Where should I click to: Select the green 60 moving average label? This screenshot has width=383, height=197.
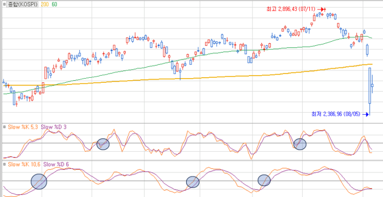point(54,5)
